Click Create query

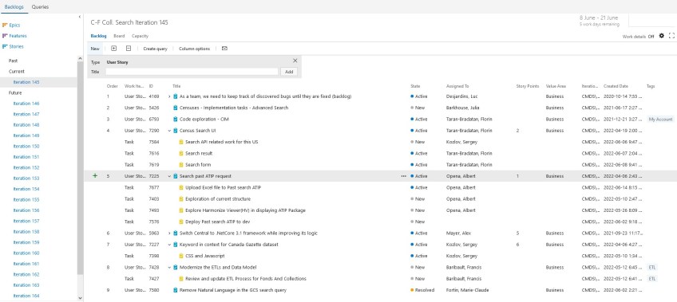(x=155, y=49)
